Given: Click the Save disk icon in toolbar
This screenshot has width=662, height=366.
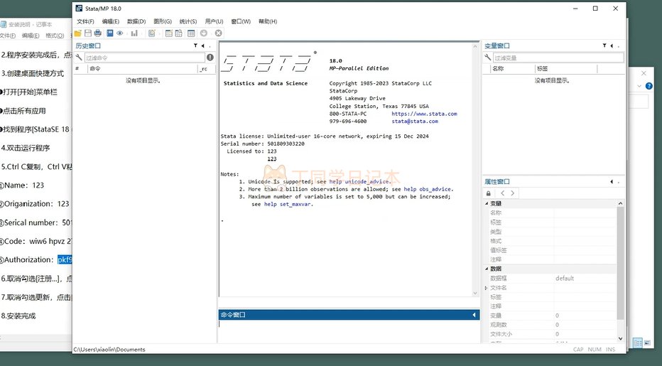Looking at the screenshot, I should tap(88, 33).
